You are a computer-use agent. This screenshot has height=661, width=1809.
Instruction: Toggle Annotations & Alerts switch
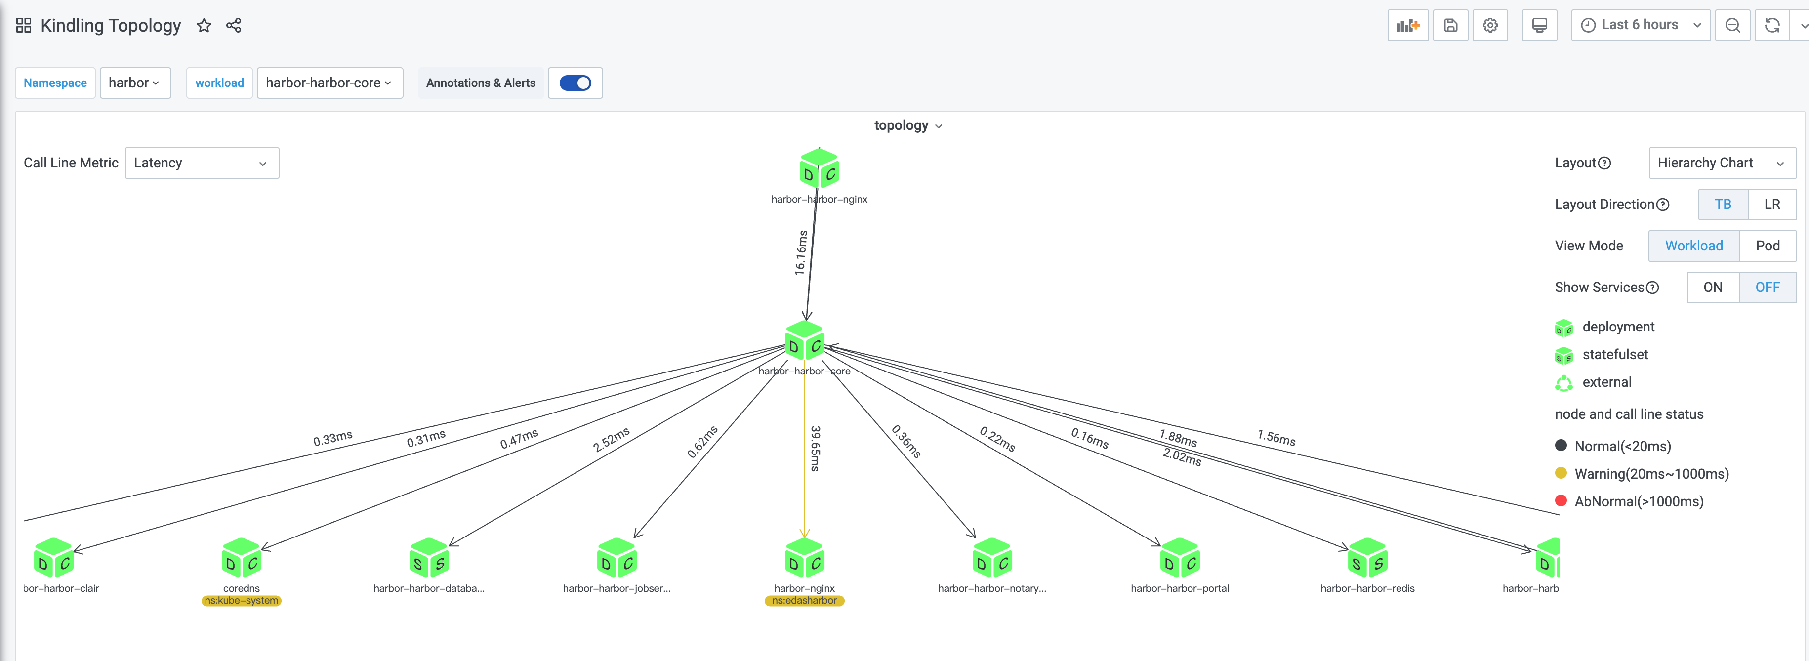575,83
